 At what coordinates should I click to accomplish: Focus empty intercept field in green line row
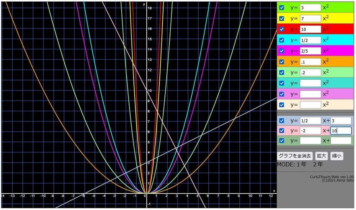341,140
